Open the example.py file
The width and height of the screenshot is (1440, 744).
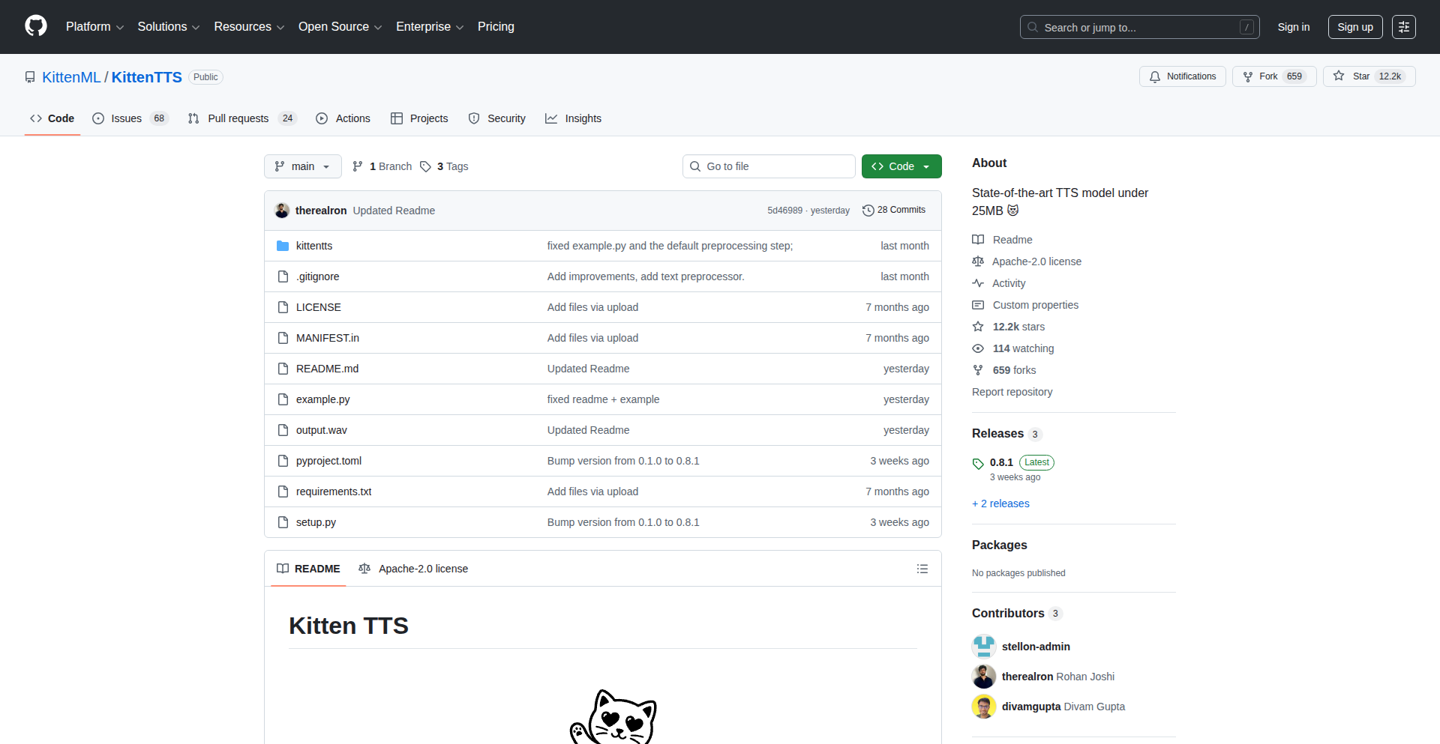[x=322, y=399]
